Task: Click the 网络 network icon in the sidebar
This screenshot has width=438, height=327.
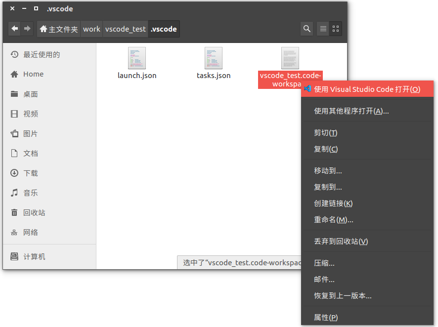Action: pyautogui.click(x=14, y=233)
